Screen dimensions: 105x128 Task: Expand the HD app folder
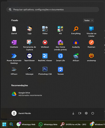tap(60, 30)
